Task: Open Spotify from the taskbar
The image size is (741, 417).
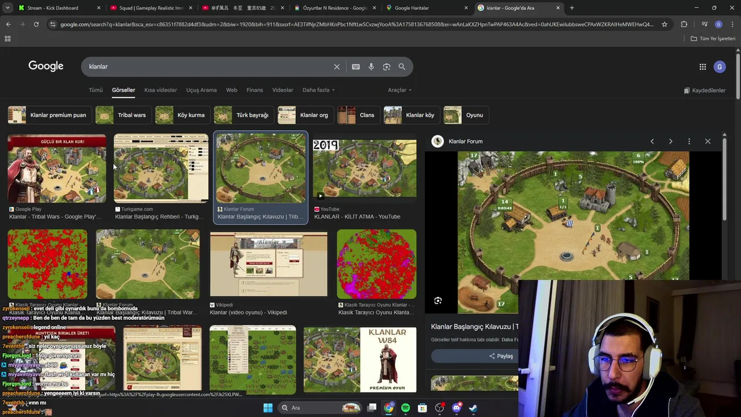Action: tap(406, 408)
